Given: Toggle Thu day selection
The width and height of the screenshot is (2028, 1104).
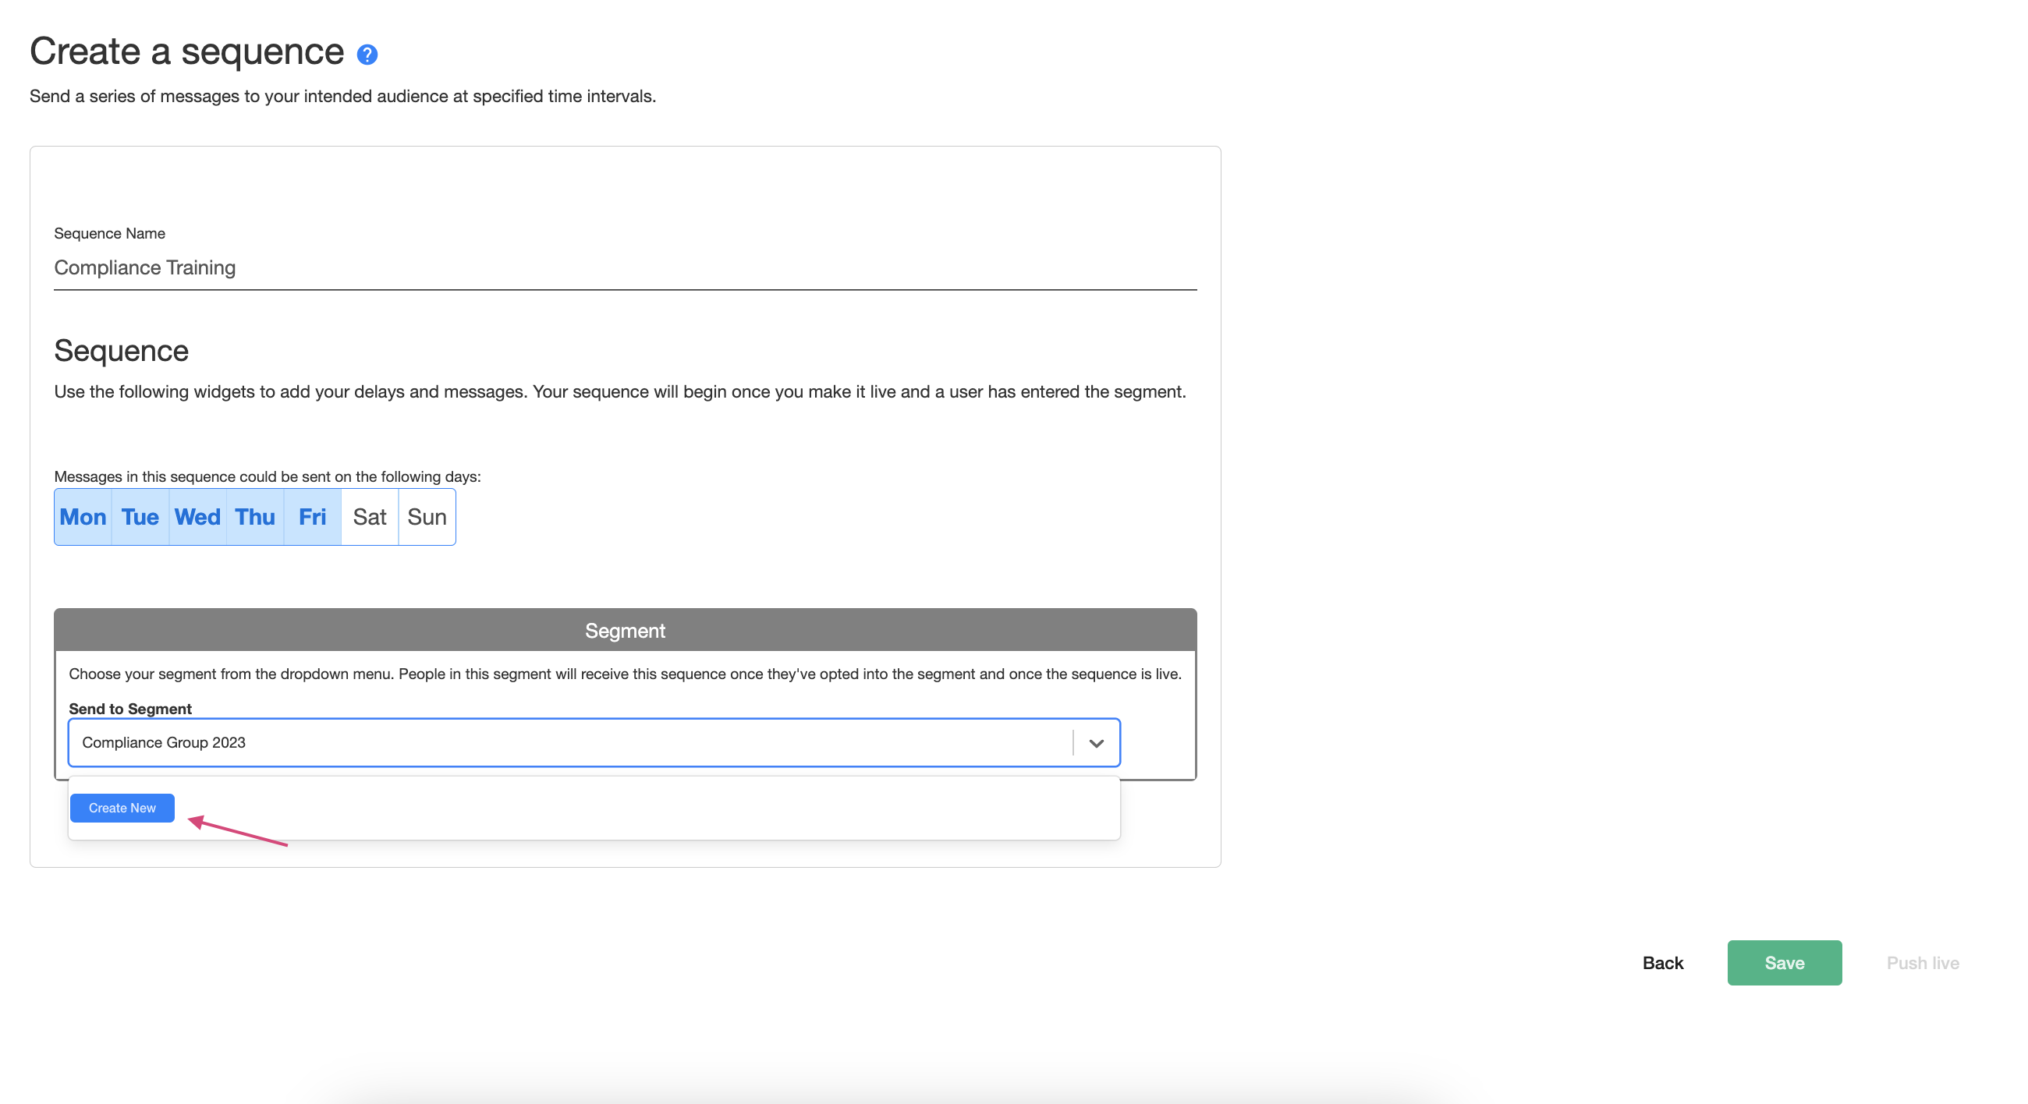Looking at the screenshot, I should pyautogui.click(x=255, y=517).
